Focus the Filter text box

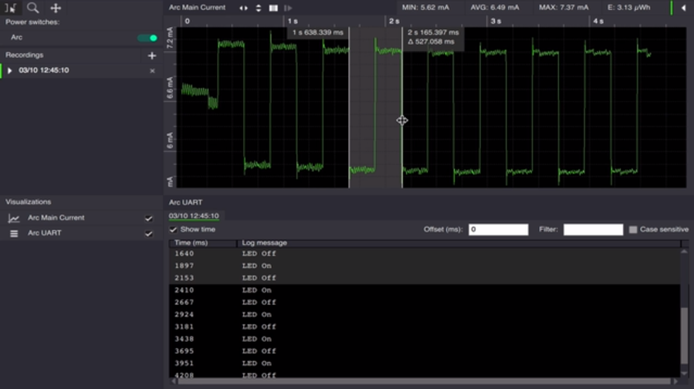point(593,229)
